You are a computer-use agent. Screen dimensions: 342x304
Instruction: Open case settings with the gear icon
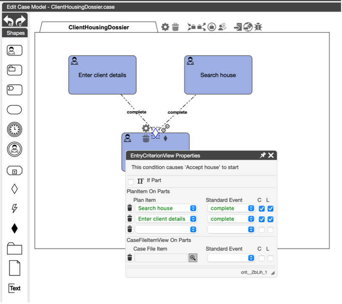[165, 27]
